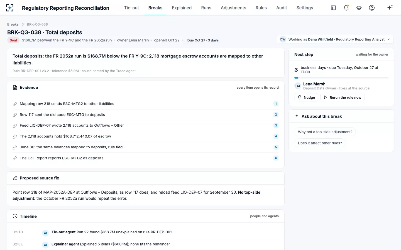Click the Proposed source fix pencil icon
The width and height of the screenshot is (401, 250).
[x=15, y=178]
